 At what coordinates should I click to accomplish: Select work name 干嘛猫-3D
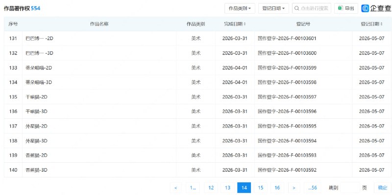tap(36, 111)
